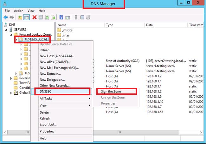
Task: Open the Action menu
Action: [19, 11]
